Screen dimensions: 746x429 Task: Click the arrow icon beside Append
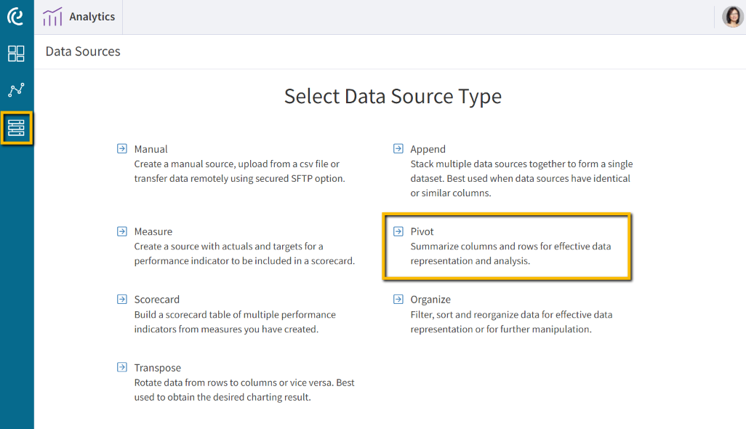point(398,148)
